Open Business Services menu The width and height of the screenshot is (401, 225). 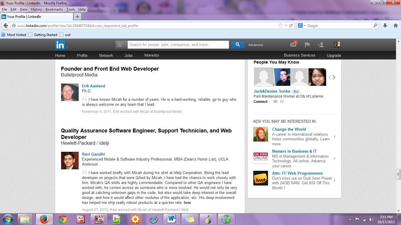(299, 55)
